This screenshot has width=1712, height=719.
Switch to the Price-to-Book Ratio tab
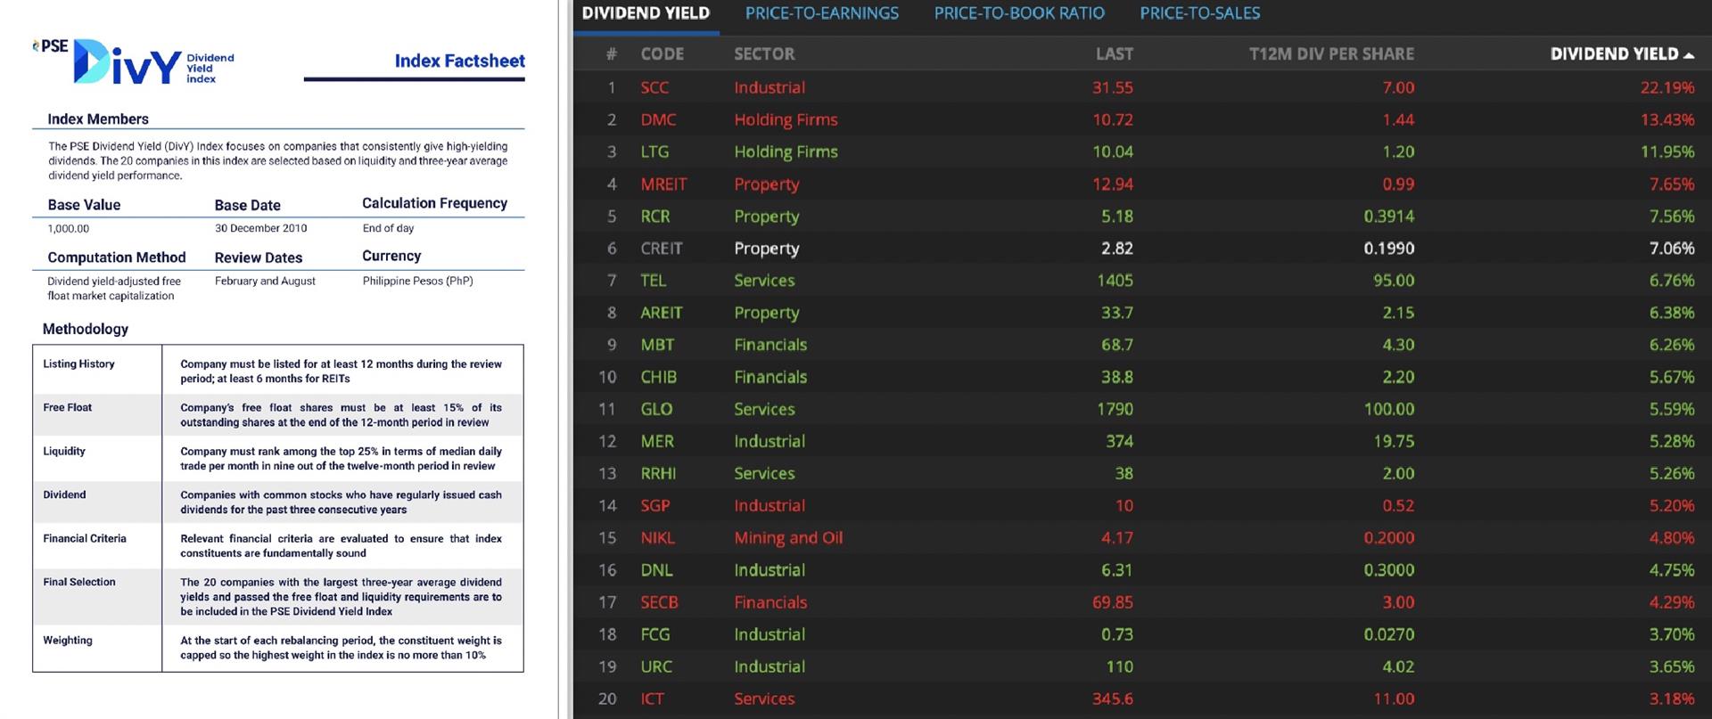[1019, 13]
